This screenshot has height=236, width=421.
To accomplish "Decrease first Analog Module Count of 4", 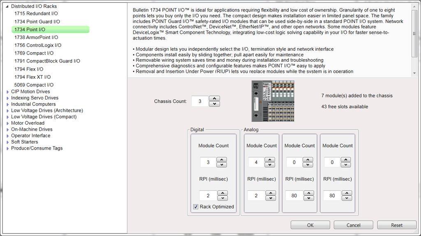I will [x=270, y=164].
